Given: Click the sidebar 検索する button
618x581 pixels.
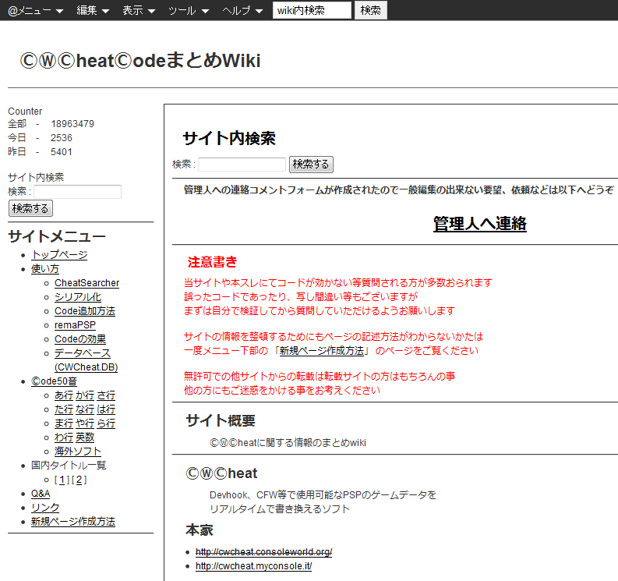Looking at the screenshot, I should tap(30, 208).
